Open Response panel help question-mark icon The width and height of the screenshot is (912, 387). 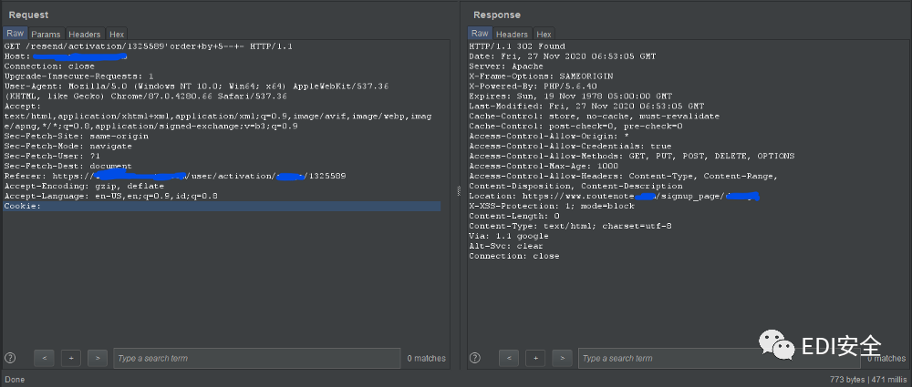click(x=474, y=358)
